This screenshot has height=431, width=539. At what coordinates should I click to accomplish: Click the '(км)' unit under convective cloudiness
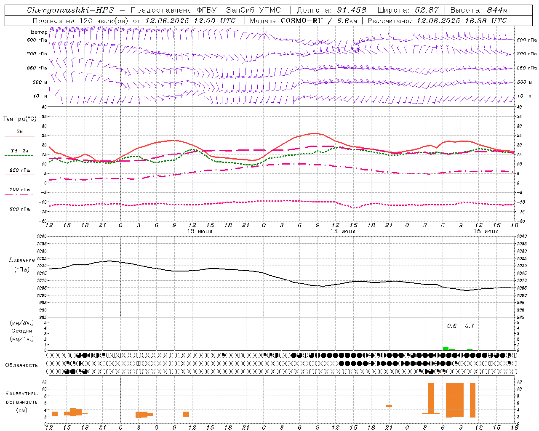pos(22,410)
